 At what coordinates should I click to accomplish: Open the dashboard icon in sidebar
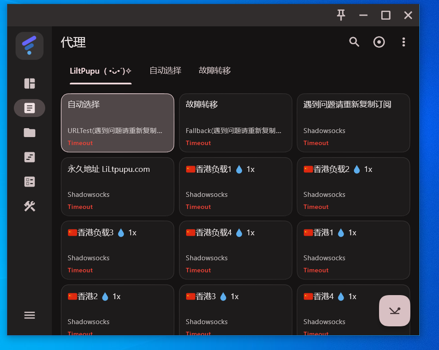(x=30, y=83)
